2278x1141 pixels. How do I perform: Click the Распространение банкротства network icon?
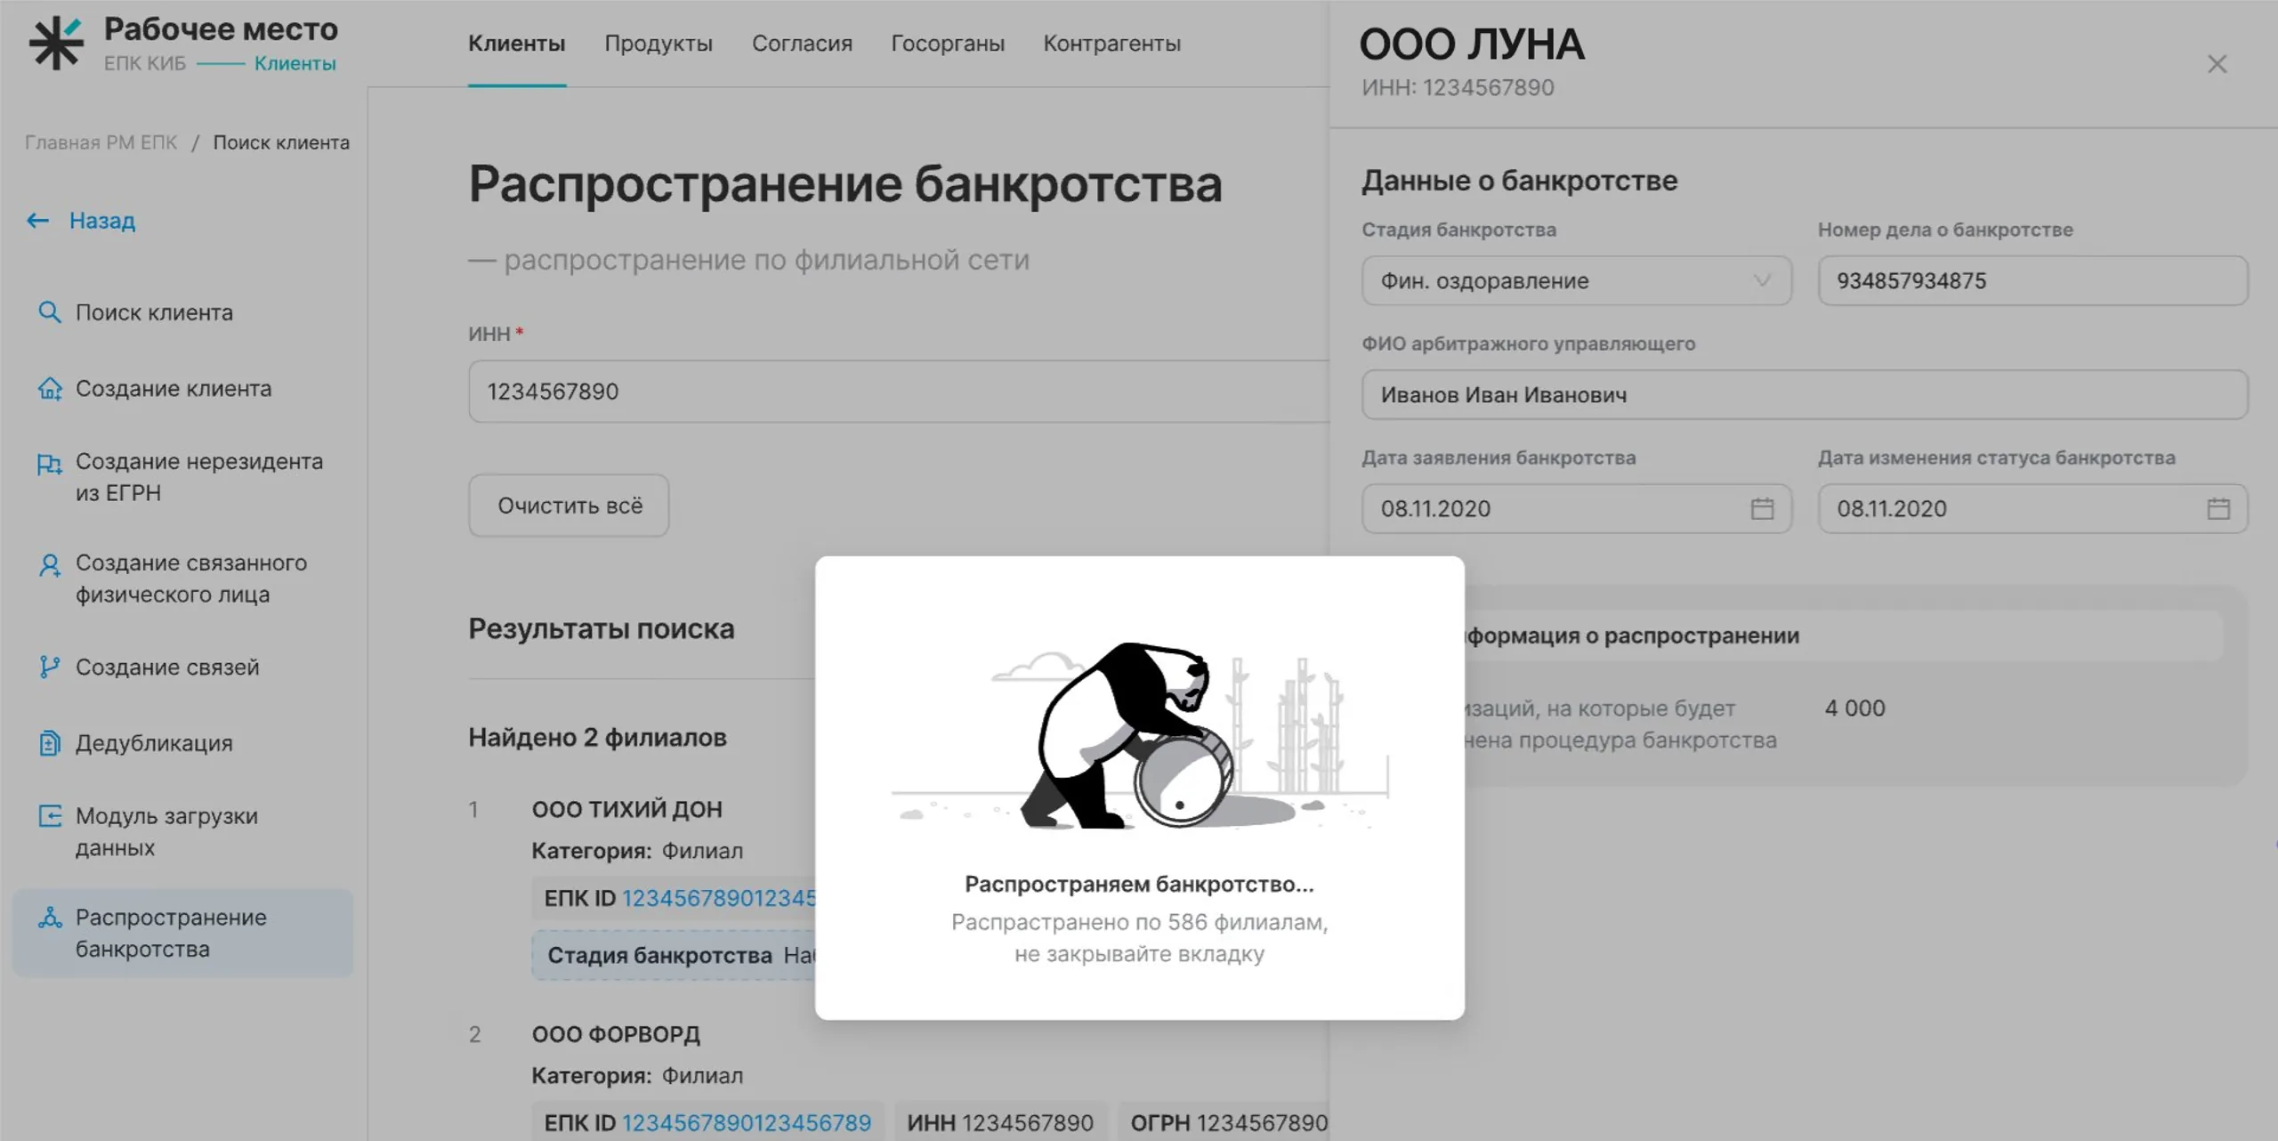pos(50,918)
